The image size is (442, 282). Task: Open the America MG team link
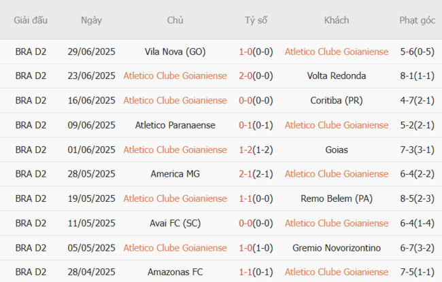[x=175, y=174]
